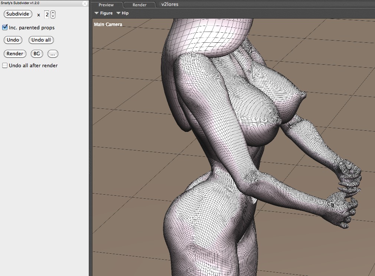Switch to the Render tab

tap(139, 5)
